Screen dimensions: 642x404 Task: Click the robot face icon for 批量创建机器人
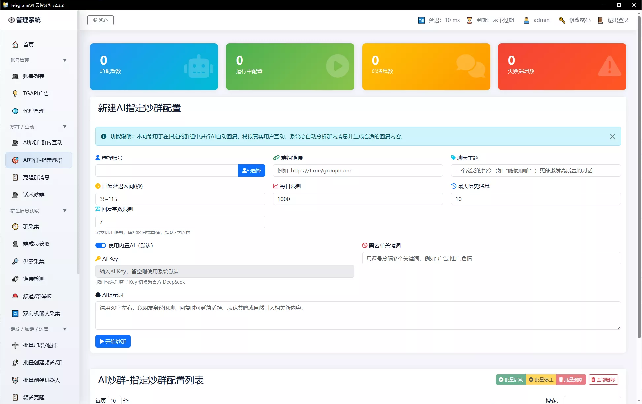coord(15,380)
